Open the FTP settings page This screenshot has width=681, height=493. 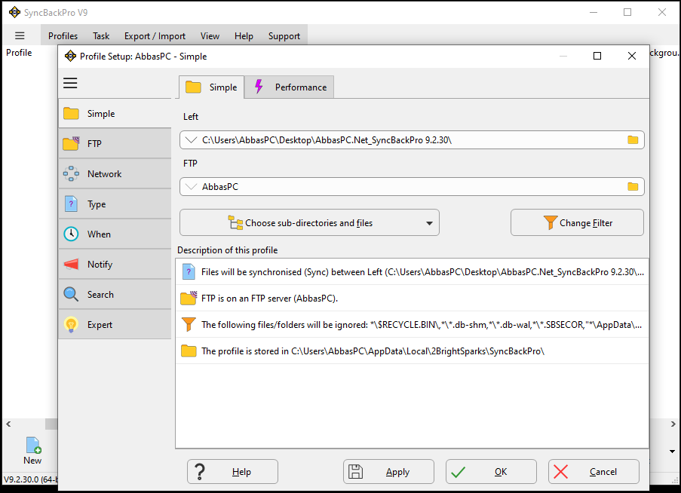tap(115, 144)
